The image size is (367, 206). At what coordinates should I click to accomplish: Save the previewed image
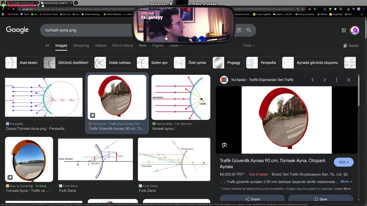click(x=321, y=199)
